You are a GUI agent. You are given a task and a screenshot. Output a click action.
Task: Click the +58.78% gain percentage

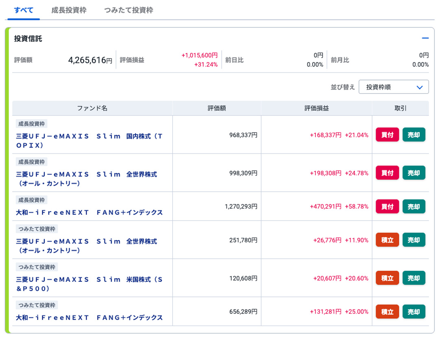pos(356,206)
